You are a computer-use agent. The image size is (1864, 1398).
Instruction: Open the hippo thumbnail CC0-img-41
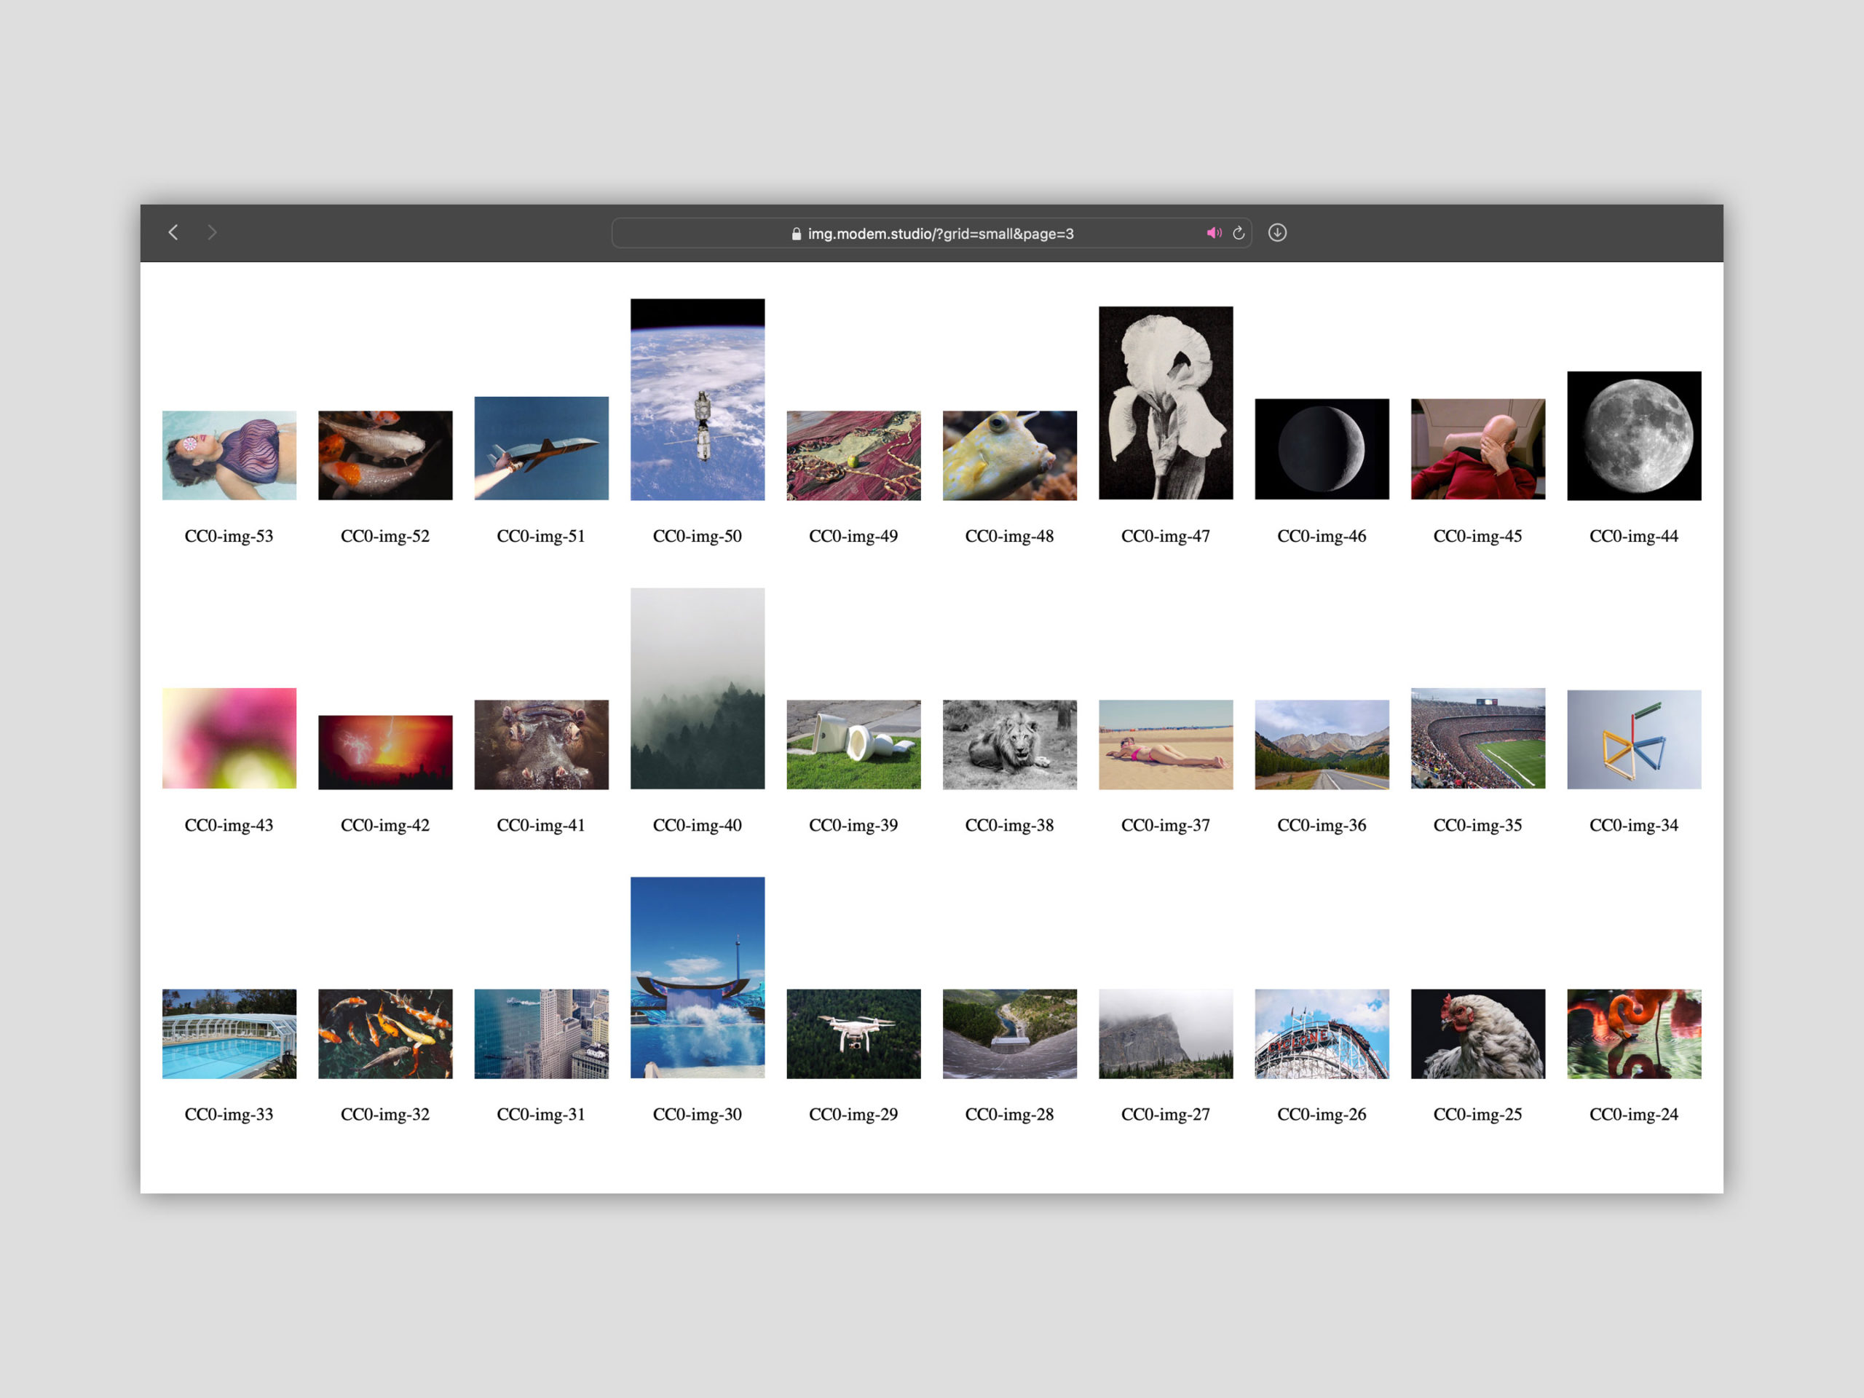tap(541, 745)
